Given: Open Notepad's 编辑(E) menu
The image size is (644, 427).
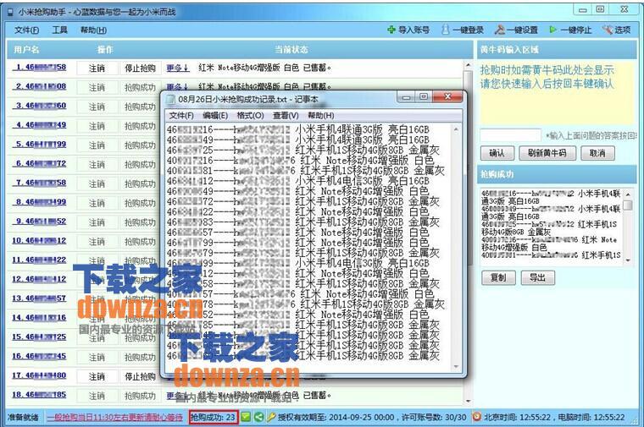Looking at the screenshot, I should (215, 116).
